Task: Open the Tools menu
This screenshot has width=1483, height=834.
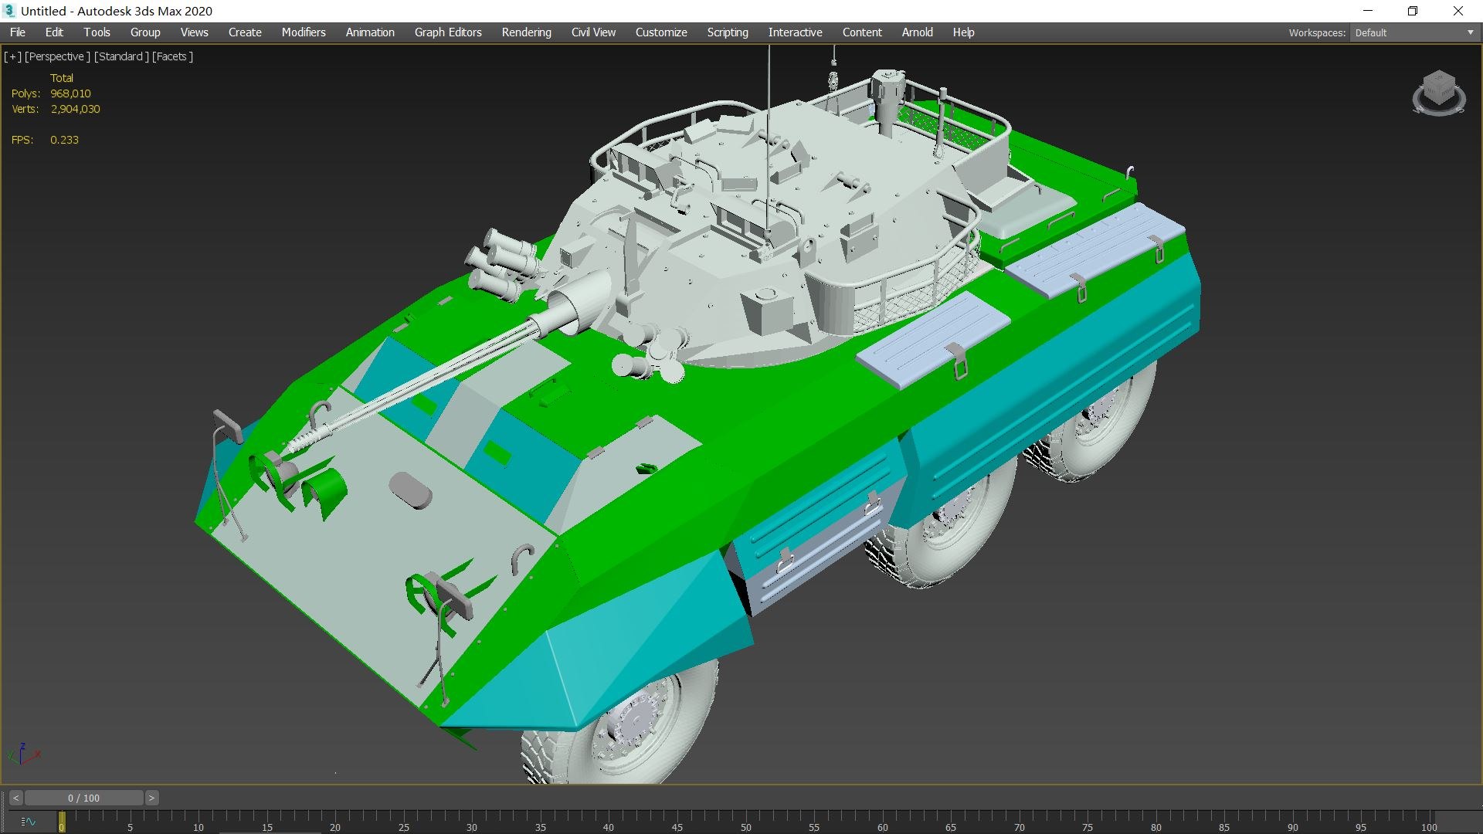Action: click(x=97, y=32)
